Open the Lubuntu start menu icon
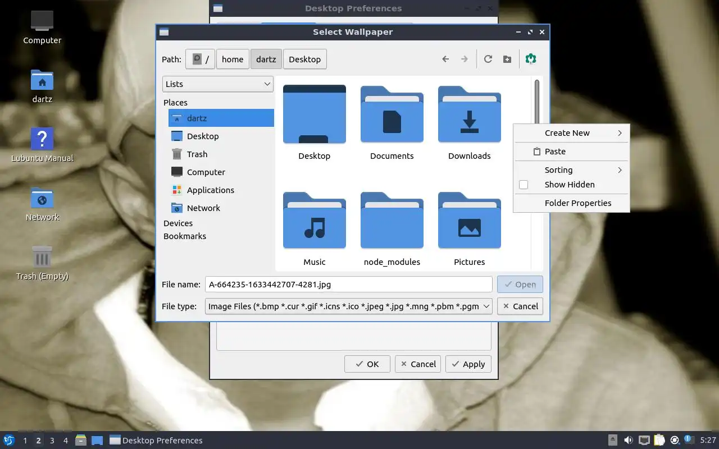719x449 pixels. pyautogui.click(x=9, y=440)
